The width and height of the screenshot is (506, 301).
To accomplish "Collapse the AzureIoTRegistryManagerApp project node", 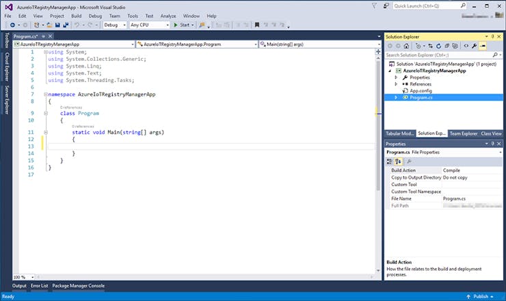I will point(390,70).
